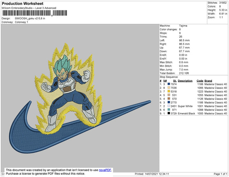Screen dimensions: 229x177
Task: Click stitch count '7974' in row 1
Action: coord(174,84)
